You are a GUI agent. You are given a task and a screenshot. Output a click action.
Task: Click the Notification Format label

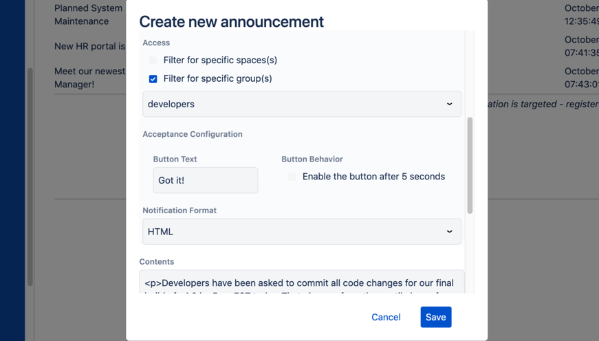click(179, 210)
